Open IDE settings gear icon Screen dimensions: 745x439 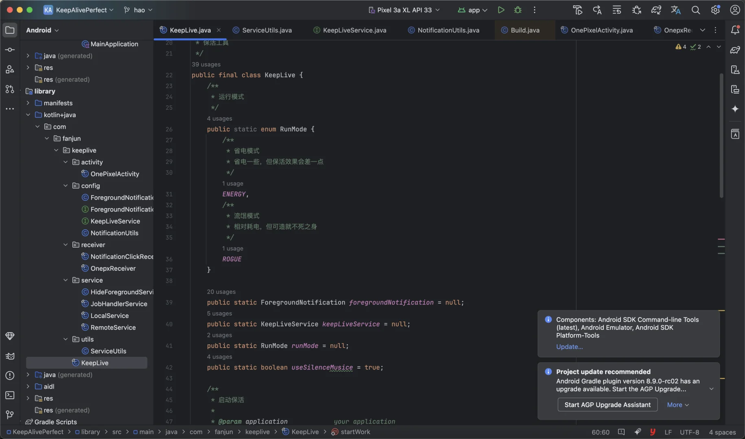pos(715,10)
